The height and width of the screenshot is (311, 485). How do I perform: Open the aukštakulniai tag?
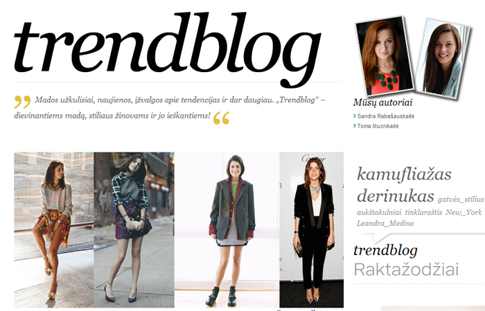point(379,213)
